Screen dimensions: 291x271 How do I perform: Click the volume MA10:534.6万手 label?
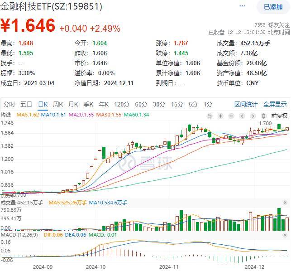[108, 203]
